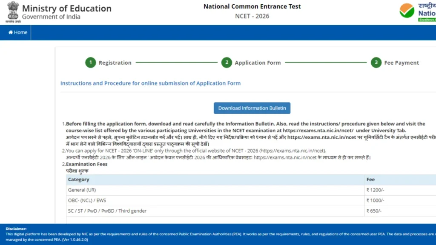This screenshot has height=245, width=436.
Task: Click the National Common Entrance Test heading
Action: [x=252, y=6]
